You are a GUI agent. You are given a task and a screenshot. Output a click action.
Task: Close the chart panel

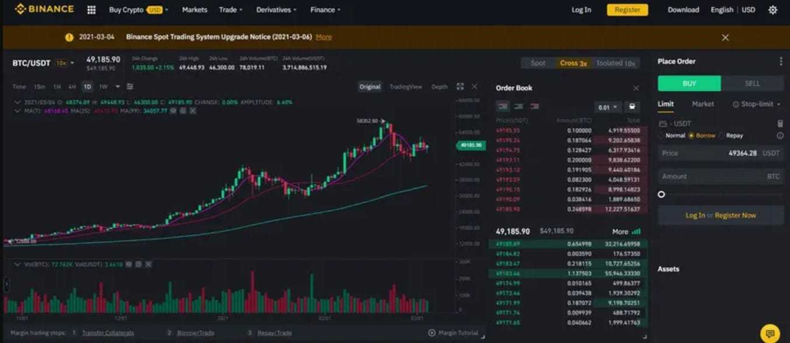pyautogui.click(x=474, y=87)
